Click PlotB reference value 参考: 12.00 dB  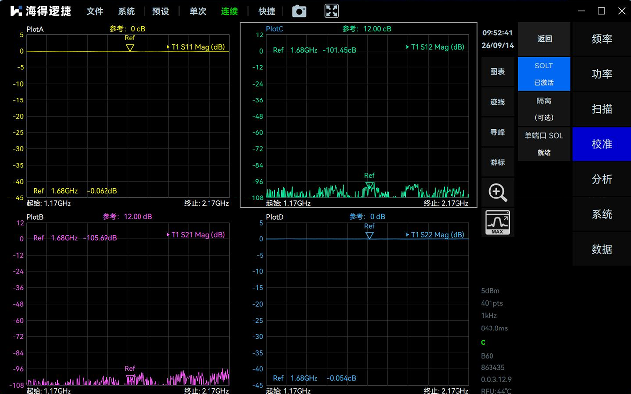127,216
